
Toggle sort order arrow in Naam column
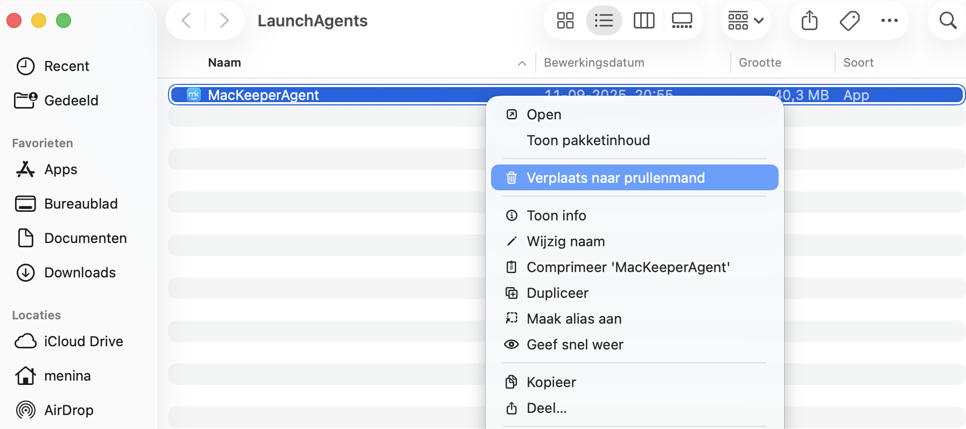tap(522, 63)
